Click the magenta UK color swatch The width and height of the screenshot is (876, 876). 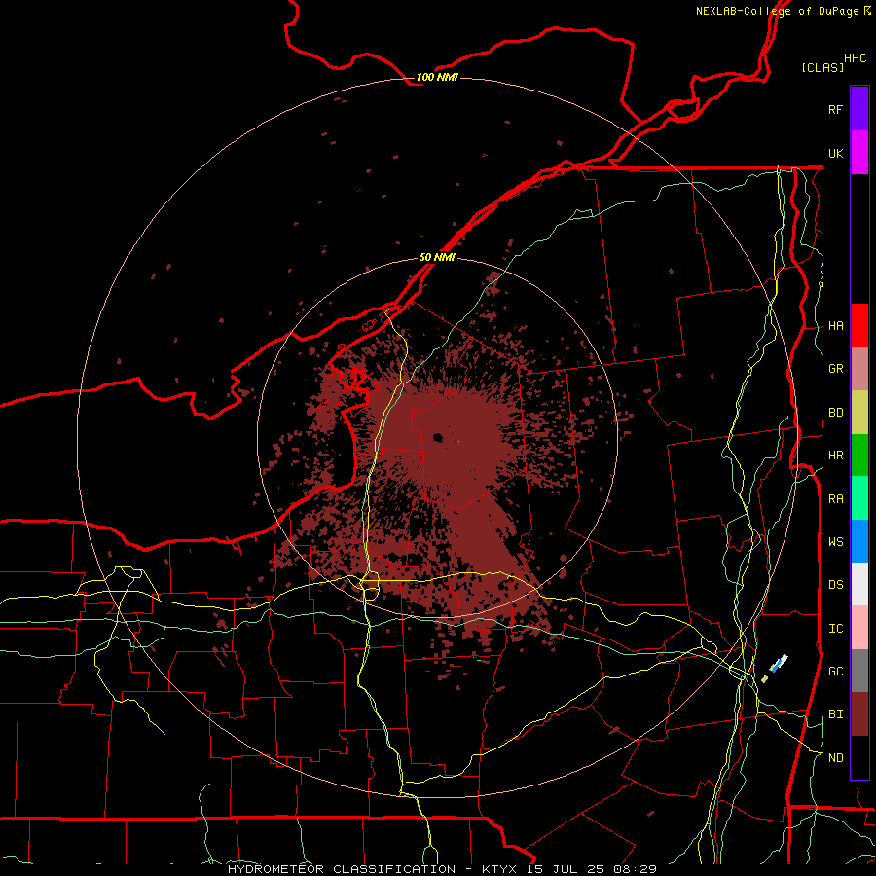859,153
